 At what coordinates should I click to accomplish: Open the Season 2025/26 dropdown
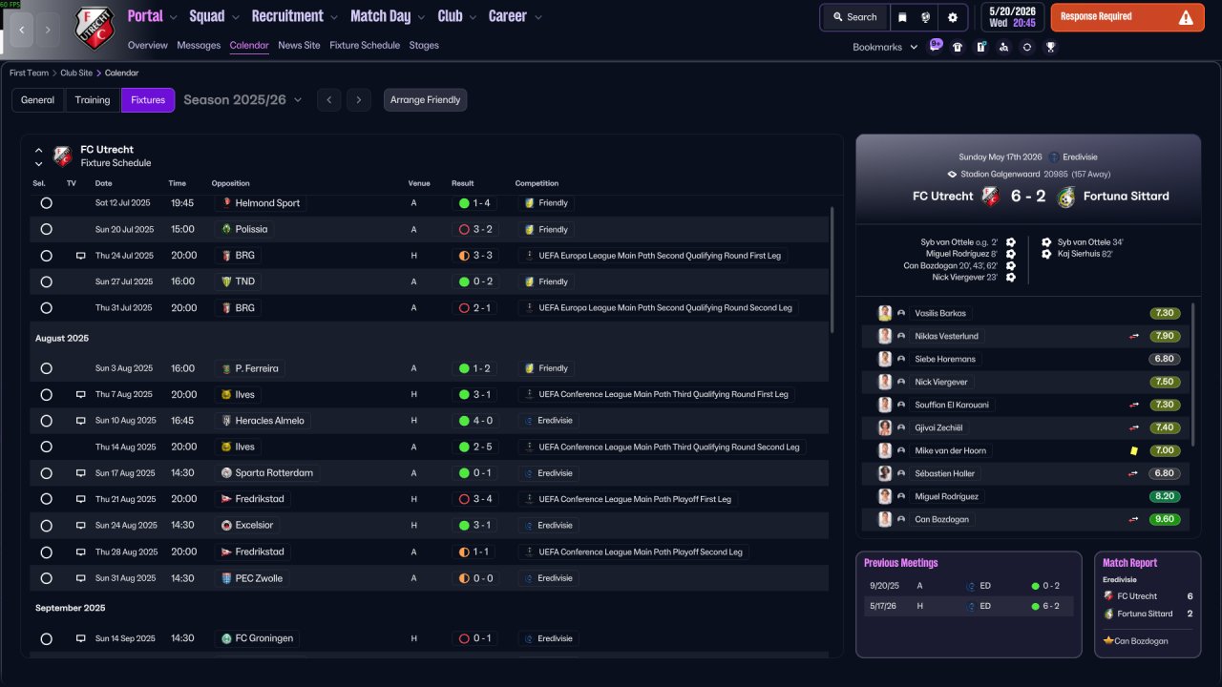click(x=242, y=100)
